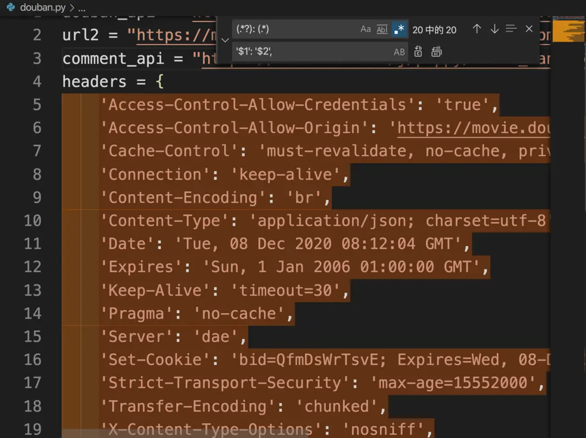Go to next match arrow
Viewport: 586px width, 438px height.
(494, 29)
